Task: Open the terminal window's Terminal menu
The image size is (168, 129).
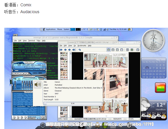Action: (x=32, y=41)
